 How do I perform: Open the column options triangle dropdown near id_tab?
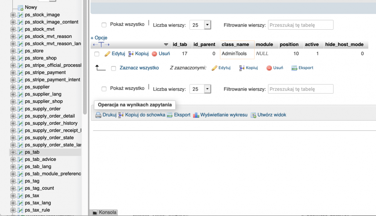pyautogui.click(x=166, y=45)
